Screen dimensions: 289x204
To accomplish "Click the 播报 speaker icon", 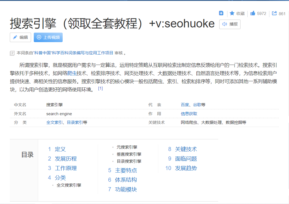I will 225,24.
